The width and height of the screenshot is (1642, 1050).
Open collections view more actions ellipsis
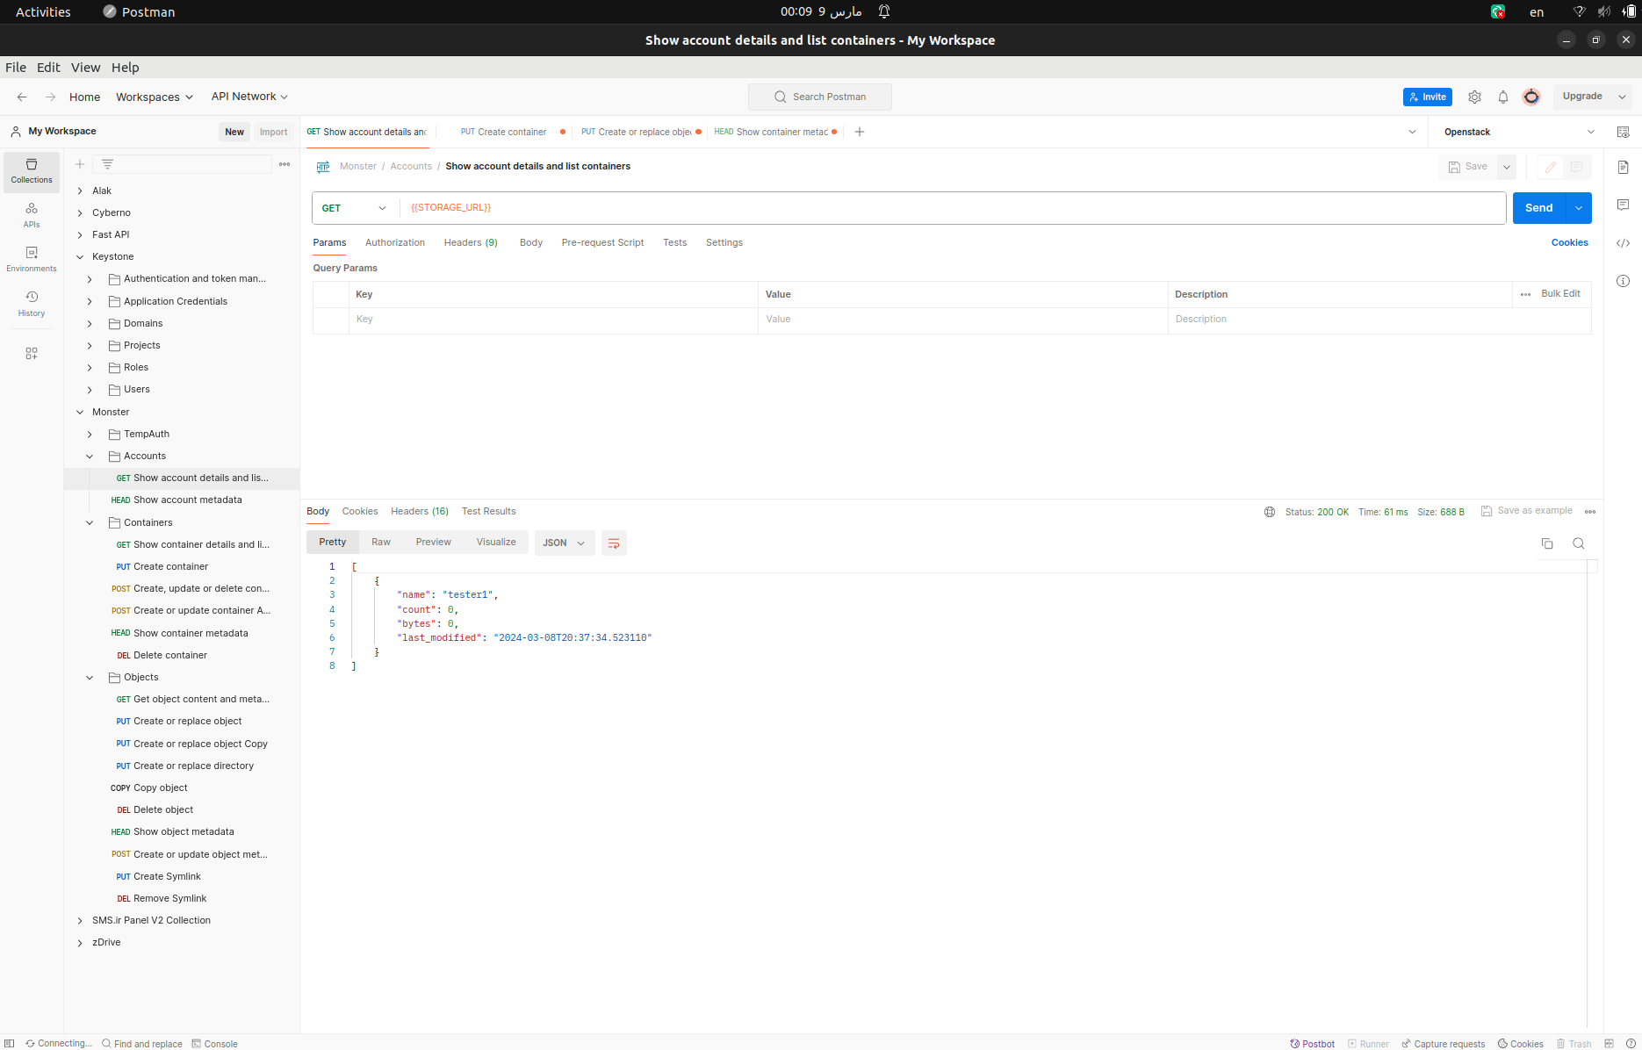(284, 164)
